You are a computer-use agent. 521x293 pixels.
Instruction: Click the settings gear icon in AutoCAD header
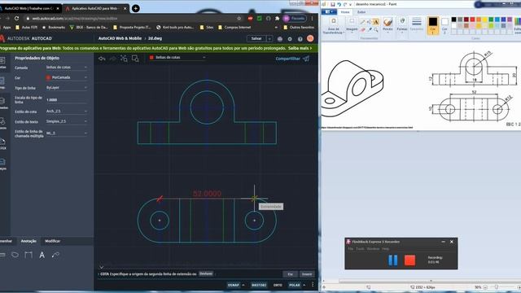pyautogui.click(x=290, y=39)
